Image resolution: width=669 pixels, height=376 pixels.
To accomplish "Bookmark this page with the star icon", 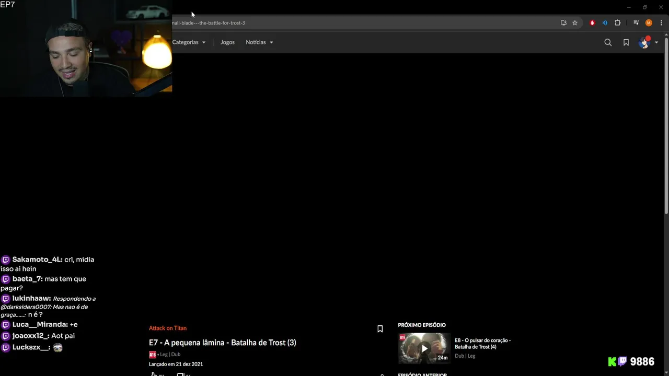I will tap(575, 23).
